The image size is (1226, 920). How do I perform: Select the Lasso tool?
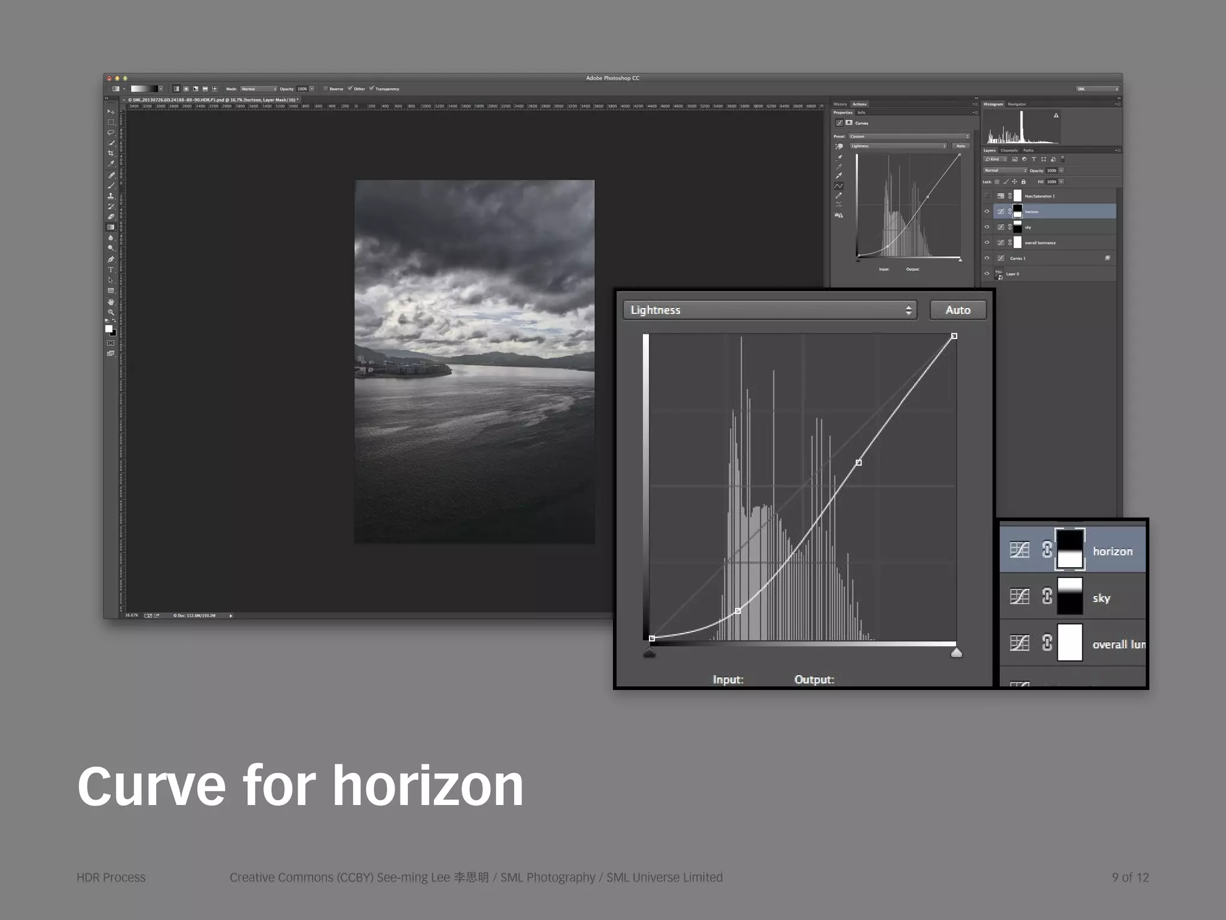(111, 132)
